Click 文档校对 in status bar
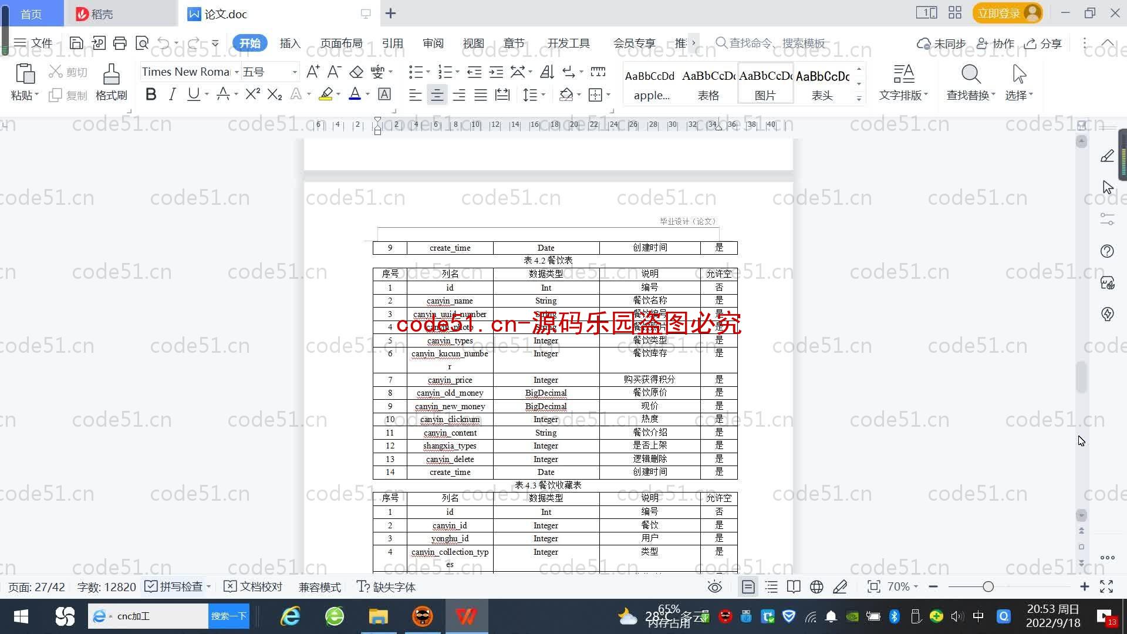 click(x=254, y=587)
